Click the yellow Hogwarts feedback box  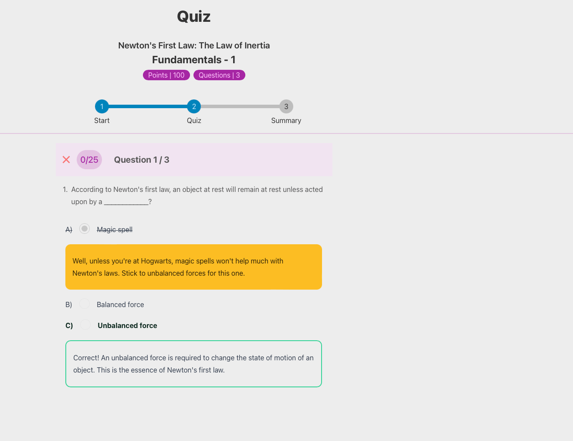193,267
